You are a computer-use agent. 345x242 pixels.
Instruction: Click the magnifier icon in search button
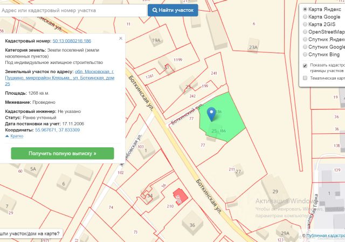(155, 10)
